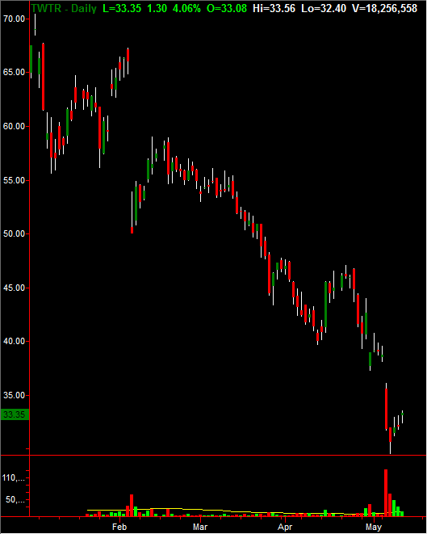Select the 70.00 price axis label
Screen dimensions: 427x534
click(15, 19)
